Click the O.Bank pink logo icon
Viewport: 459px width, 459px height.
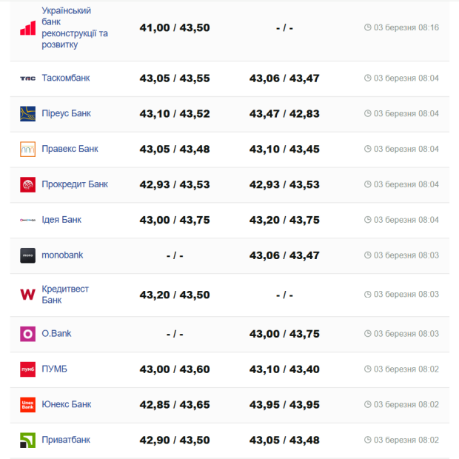(27, 334)
